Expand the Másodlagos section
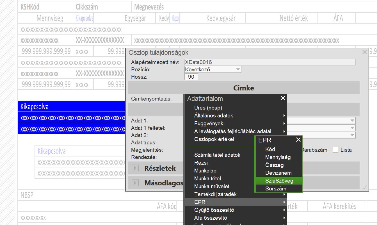377x225 pixels. pyautogui.click(x=135, y=183)
